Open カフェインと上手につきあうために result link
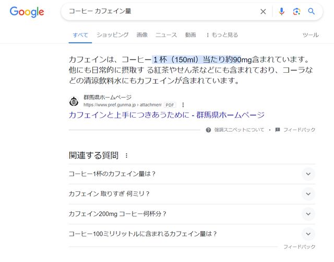This screenshot has height=262, width=334. (x=166, y=115)
